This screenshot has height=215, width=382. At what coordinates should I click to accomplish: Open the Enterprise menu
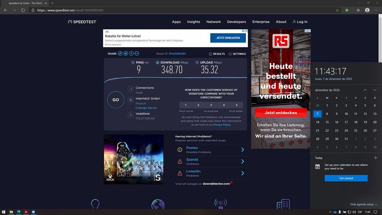261,22
